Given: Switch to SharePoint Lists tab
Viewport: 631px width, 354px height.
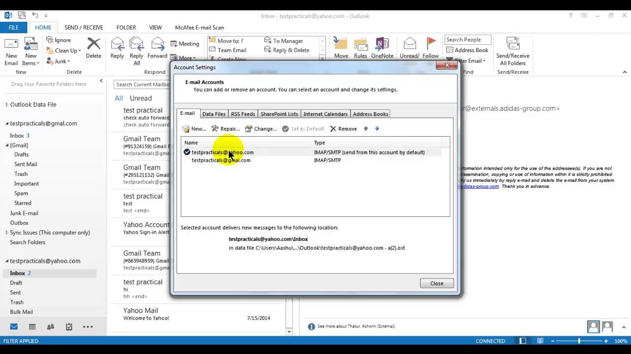Looking at the screenshot, I should (280, 114).
